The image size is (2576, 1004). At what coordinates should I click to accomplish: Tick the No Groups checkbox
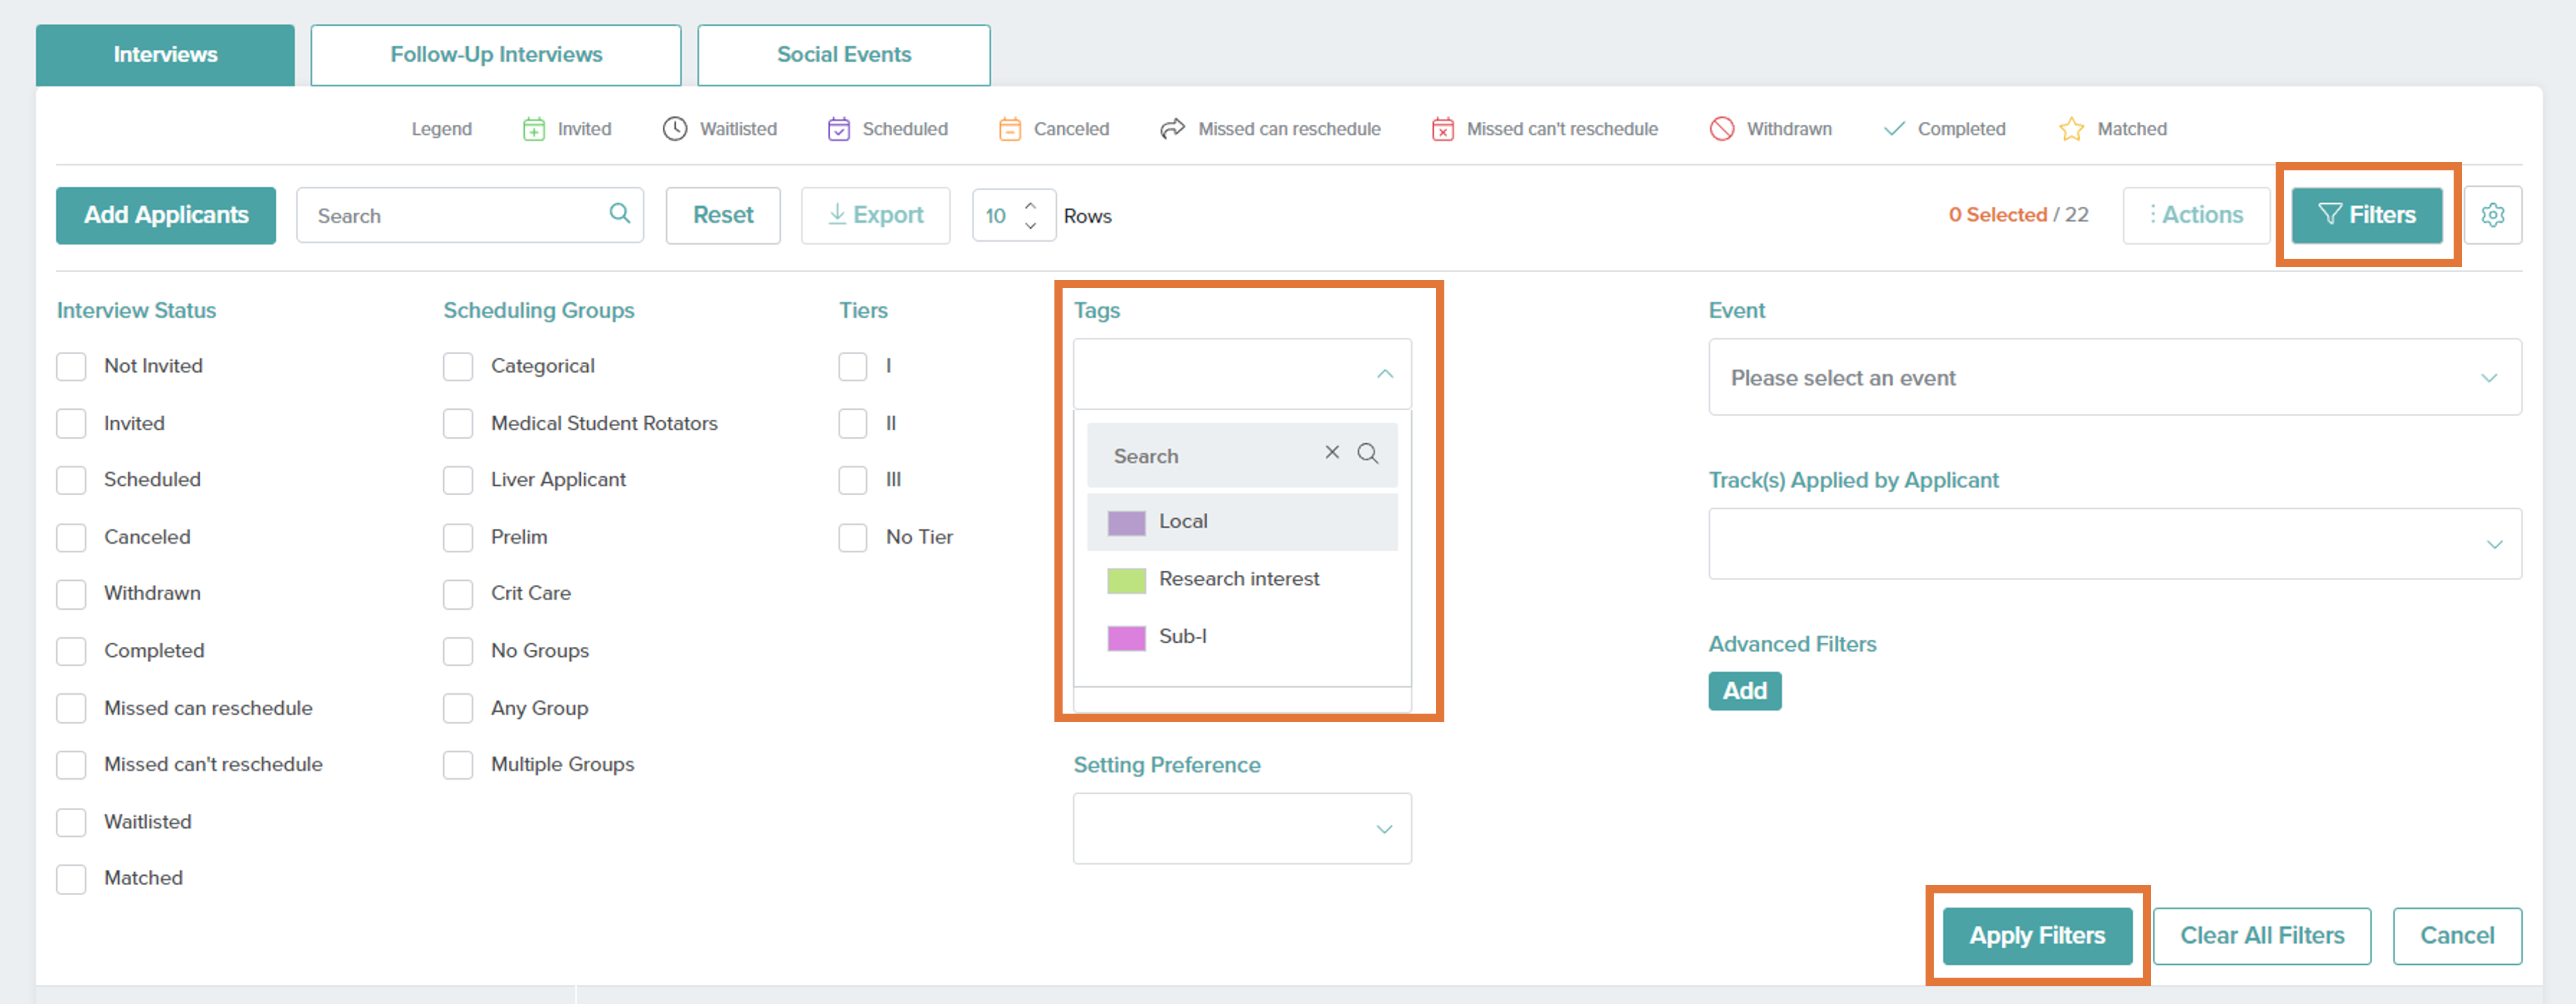(458, 651)
